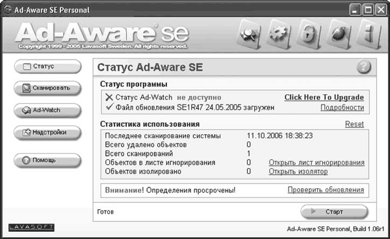
Task: Click the 'Всего удалено объектов' row label
Action: coord(146,145)
